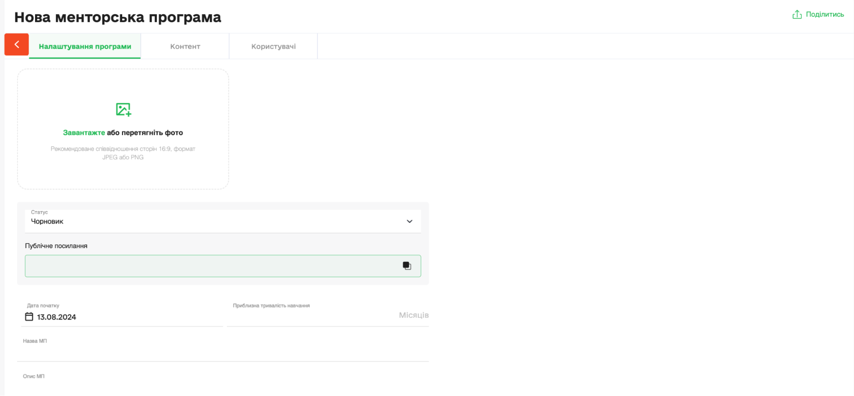
Task: Open the Користувачі tab
Action: click(273, 47)
